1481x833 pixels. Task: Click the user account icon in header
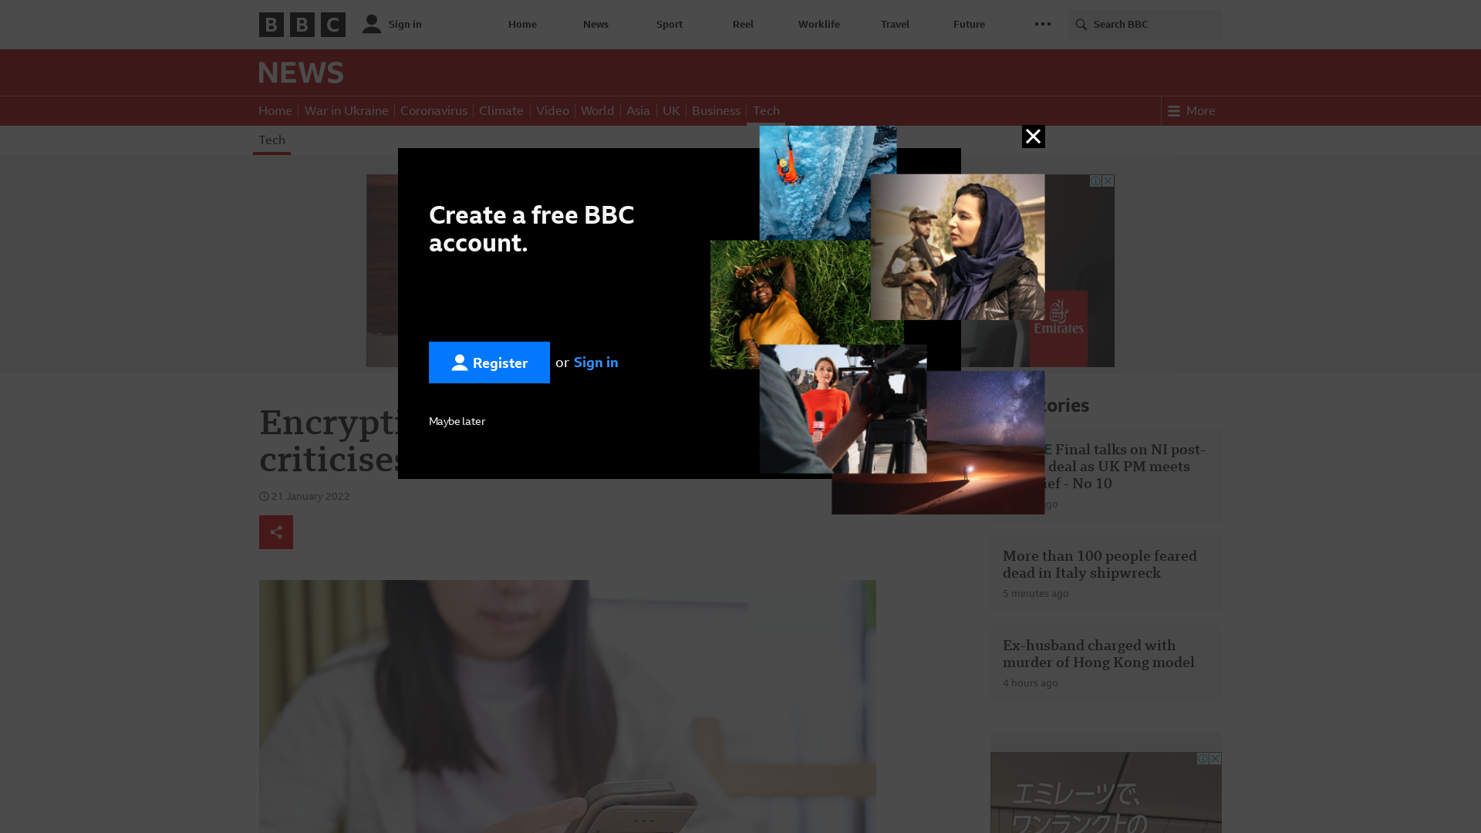[x=372, y=24]
